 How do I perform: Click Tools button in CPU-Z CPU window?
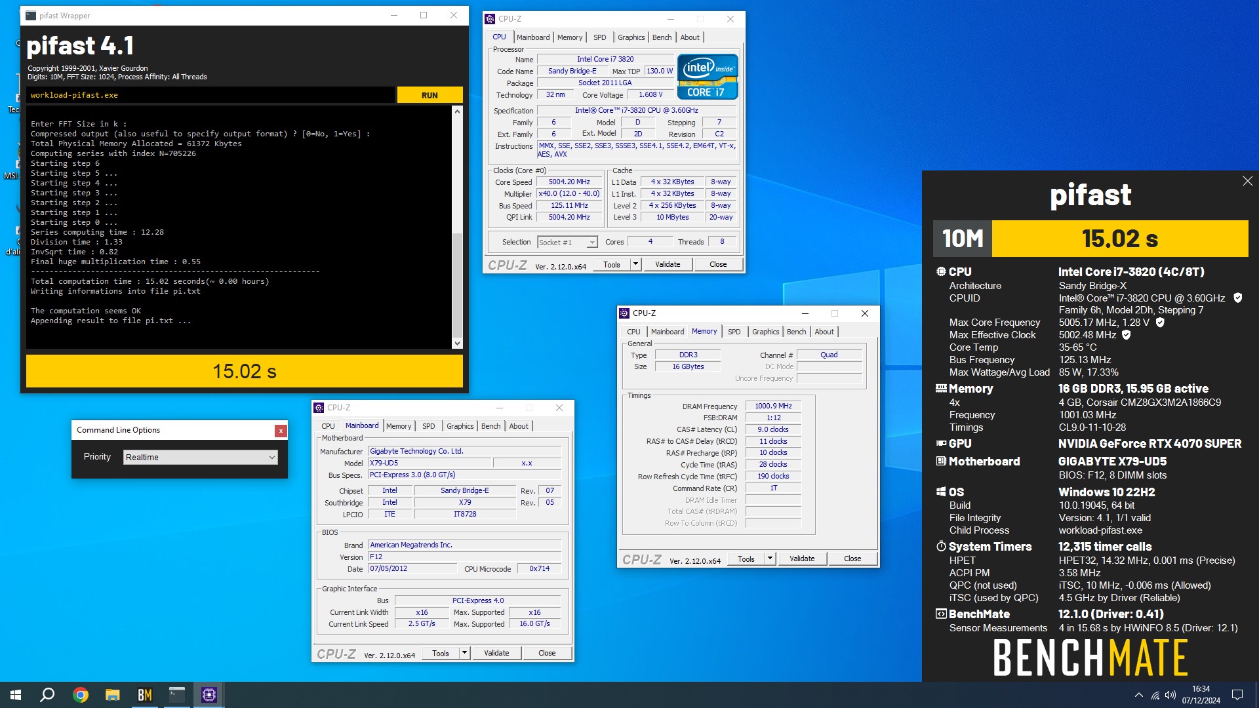[612, 264]
